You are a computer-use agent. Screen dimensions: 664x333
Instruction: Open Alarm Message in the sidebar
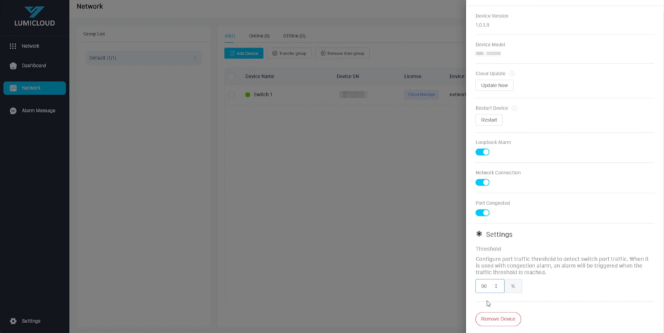click(x=38, y=110)
